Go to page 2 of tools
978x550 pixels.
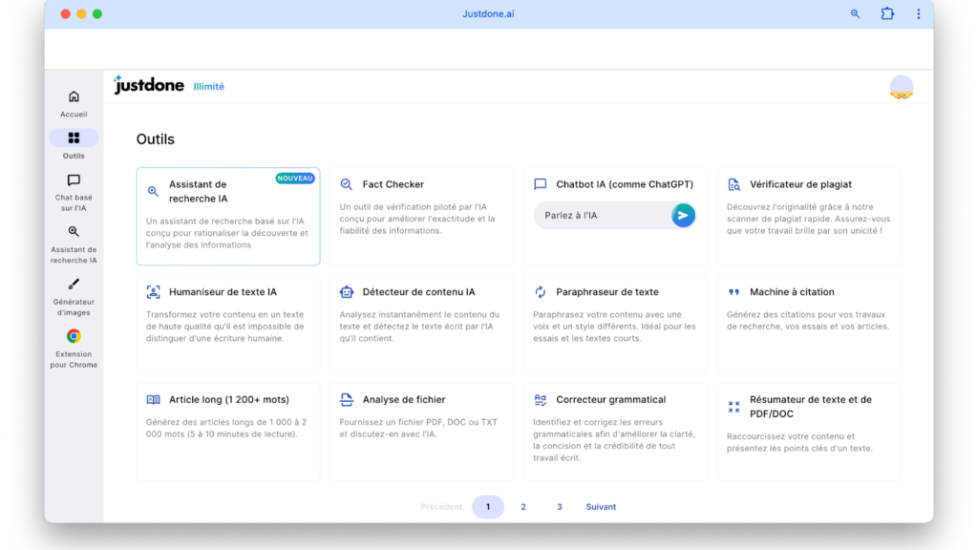[x=523, y=507]
